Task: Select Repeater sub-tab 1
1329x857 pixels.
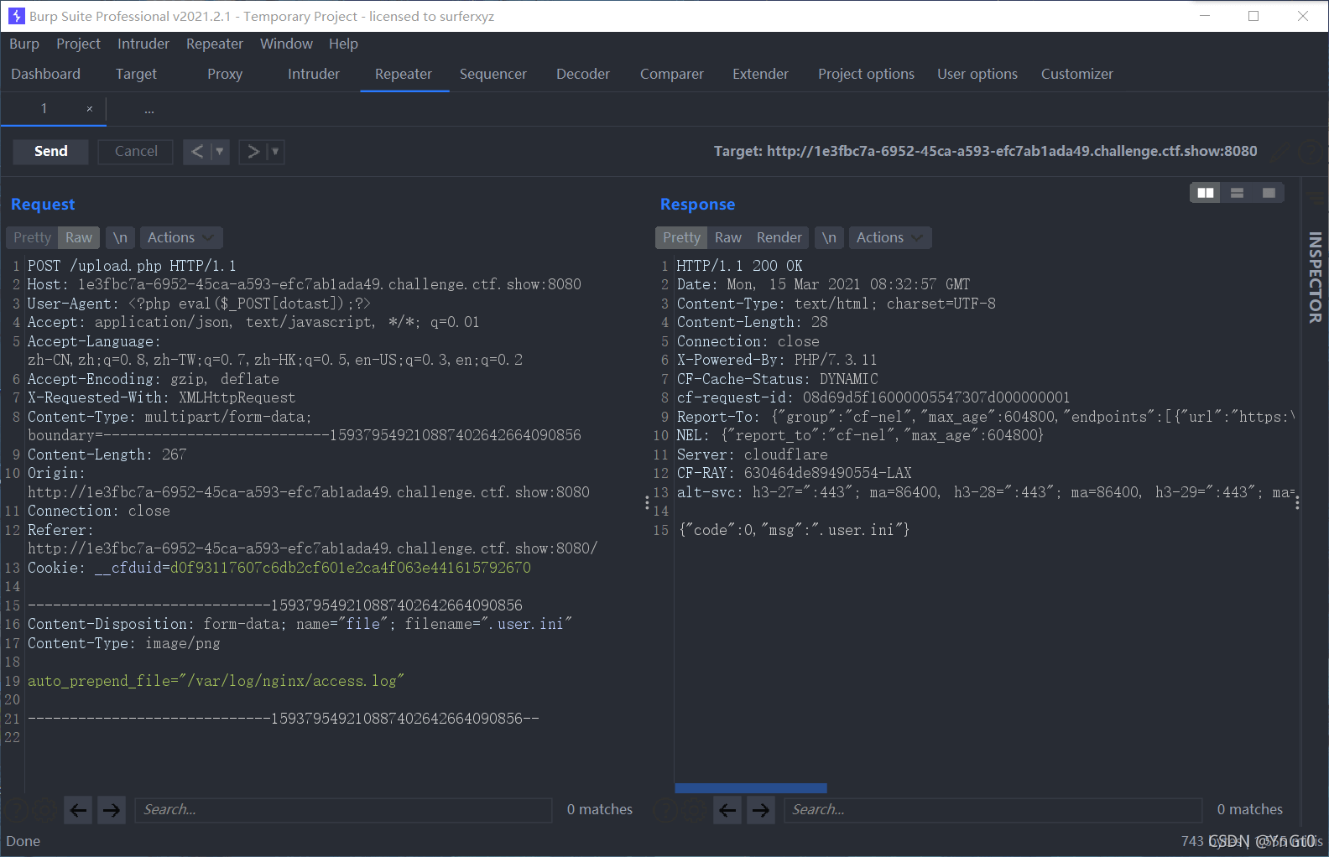Action: (44, 109)
